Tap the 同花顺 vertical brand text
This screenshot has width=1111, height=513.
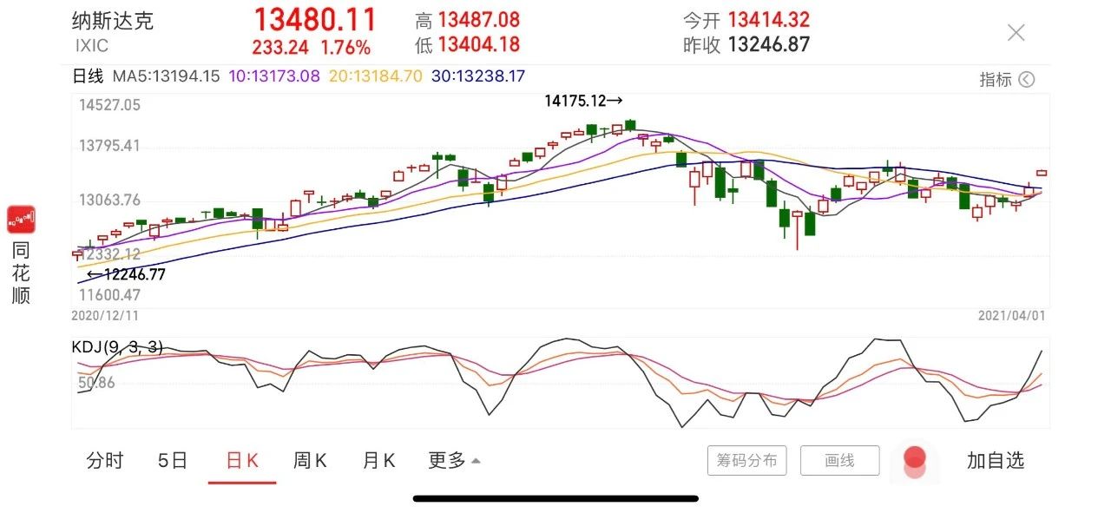pos(21,273)
